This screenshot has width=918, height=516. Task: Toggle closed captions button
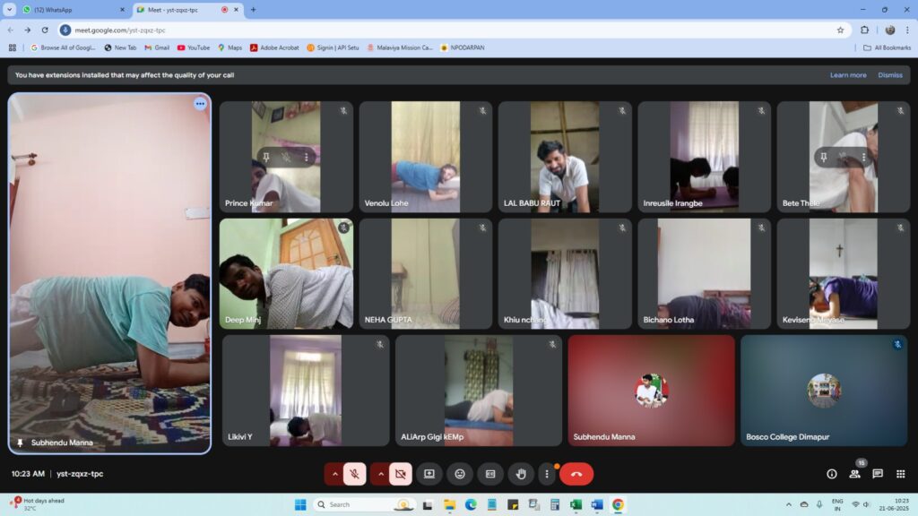(x=490, y=474)
